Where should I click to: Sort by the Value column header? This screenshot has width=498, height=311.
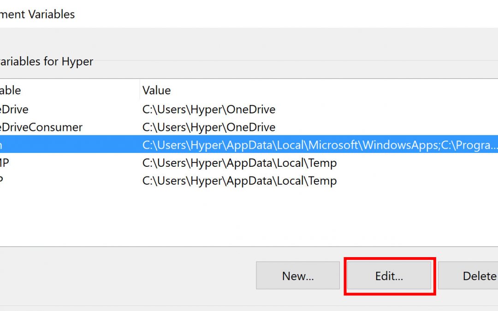click(156, 90)
